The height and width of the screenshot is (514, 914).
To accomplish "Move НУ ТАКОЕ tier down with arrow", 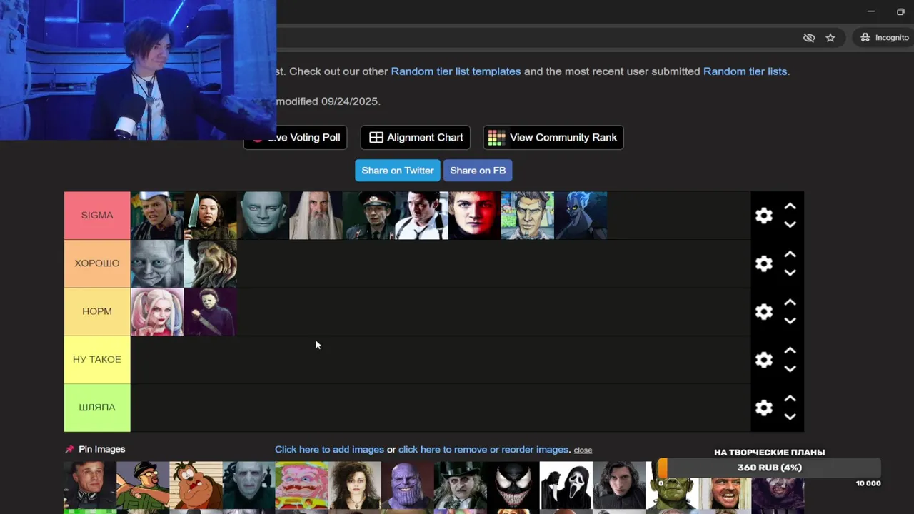I will click(x=790, y=368).
